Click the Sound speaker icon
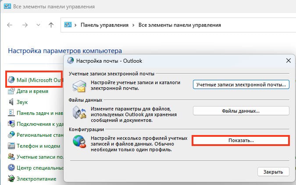This screenshot has width=296, height=185. (x=11, y=102)
